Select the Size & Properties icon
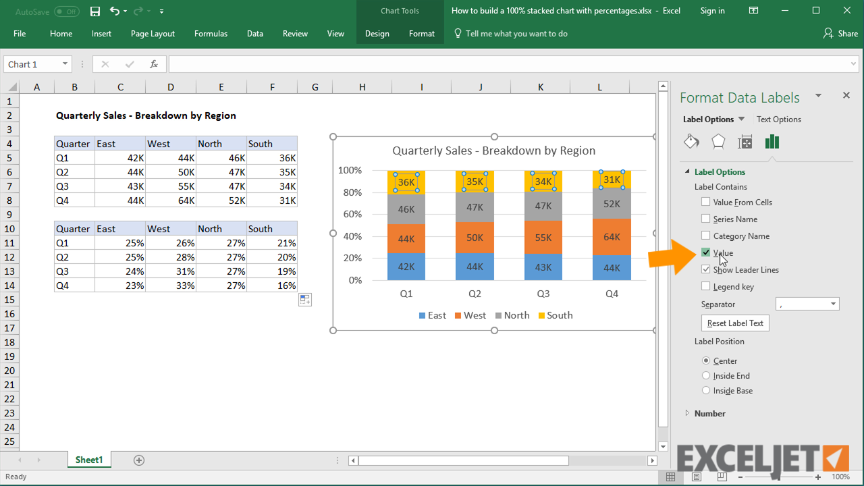The height and width of the screenshot is (486, 864). [745, 141]
